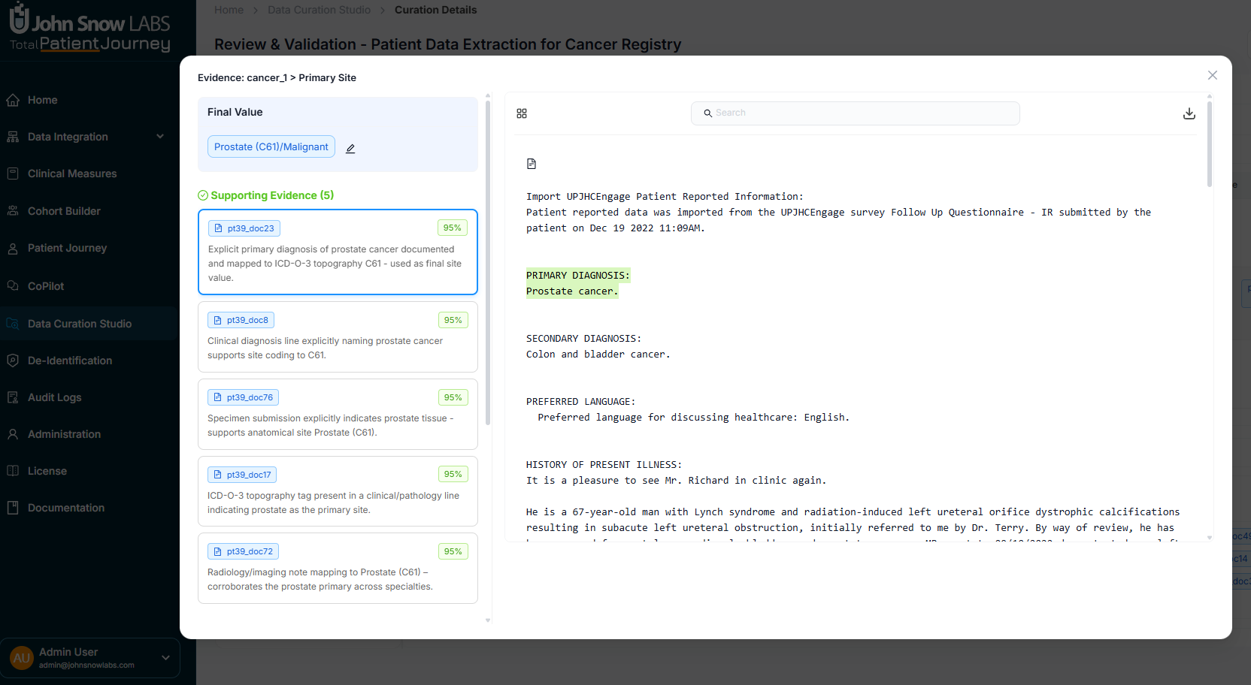Click the grid view icon in document viewer

(522, 113)
